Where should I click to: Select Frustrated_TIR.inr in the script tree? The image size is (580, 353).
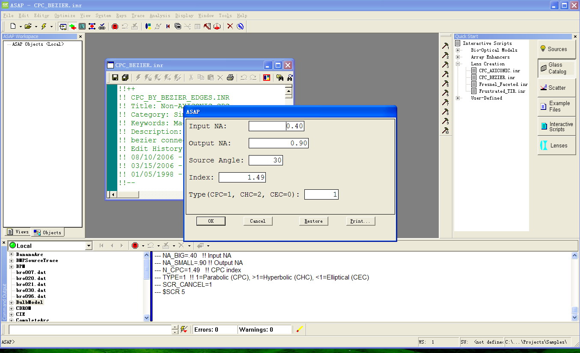pyautogui.click(x=502, y=91)
